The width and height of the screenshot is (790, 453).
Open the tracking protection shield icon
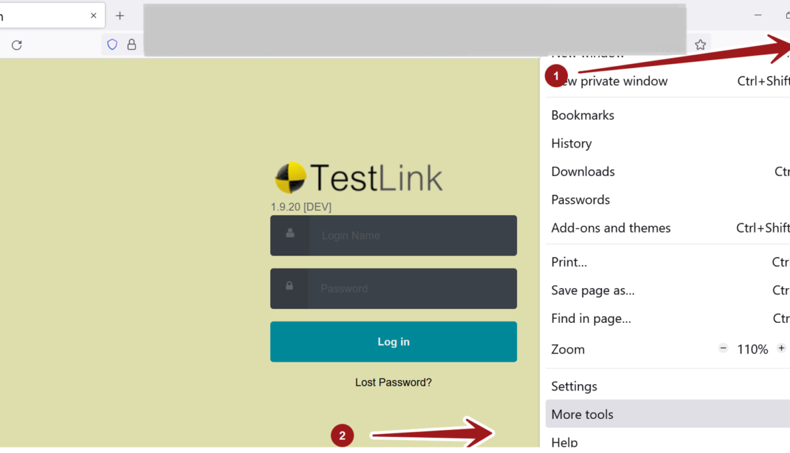(112, 44)
